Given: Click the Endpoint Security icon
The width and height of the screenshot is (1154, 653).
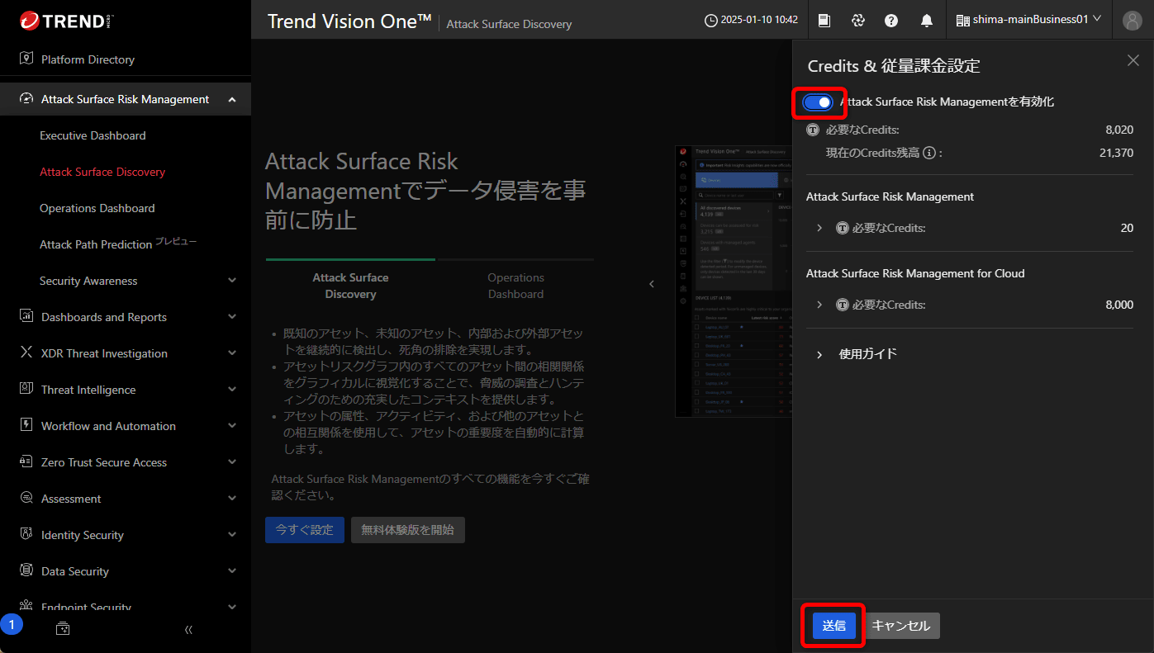Looking at the screenshot, I should tap(26, 607).
